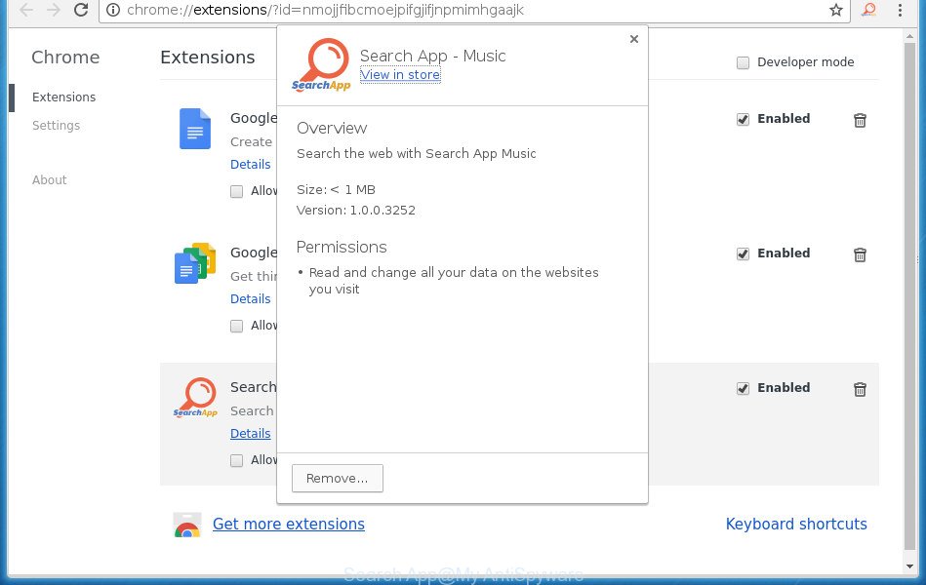Close the Search App details popup

tap(633, 39)
